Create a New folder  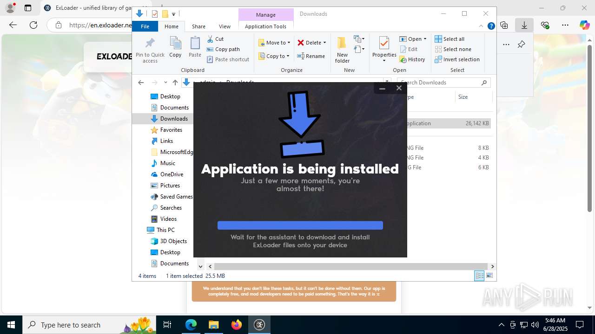342,50
